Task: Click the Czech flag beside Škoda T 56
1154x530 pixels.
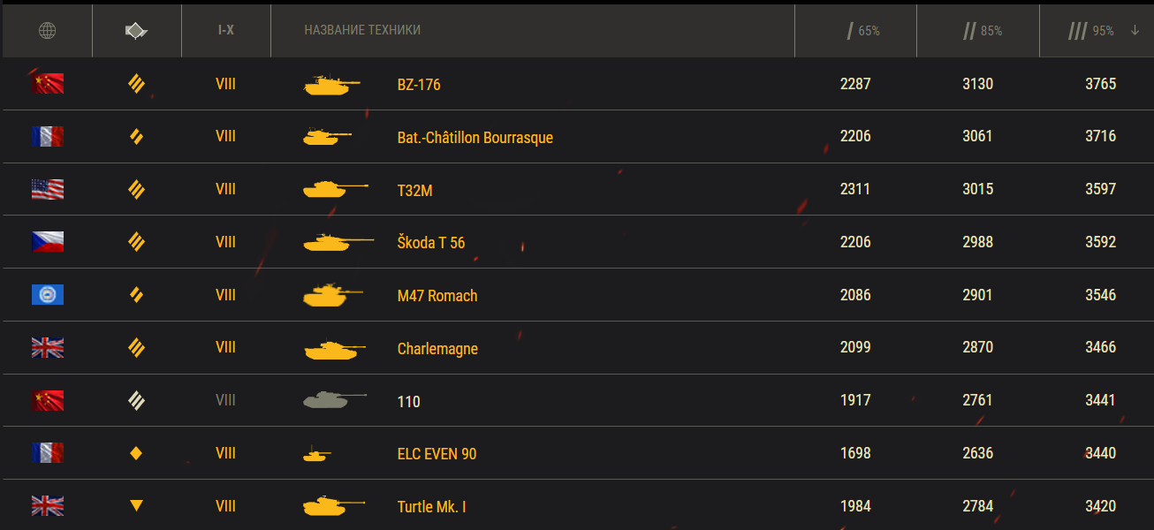Action: pyautogui.click(x=48, y=242)
